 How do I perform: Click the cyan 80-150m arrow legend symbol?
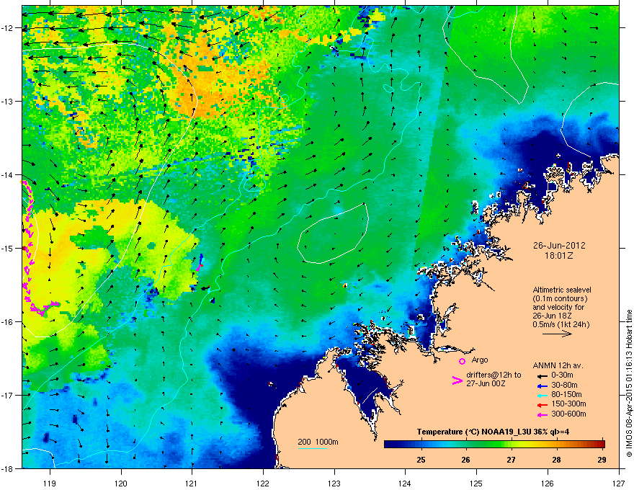click(x=541, y=395)
